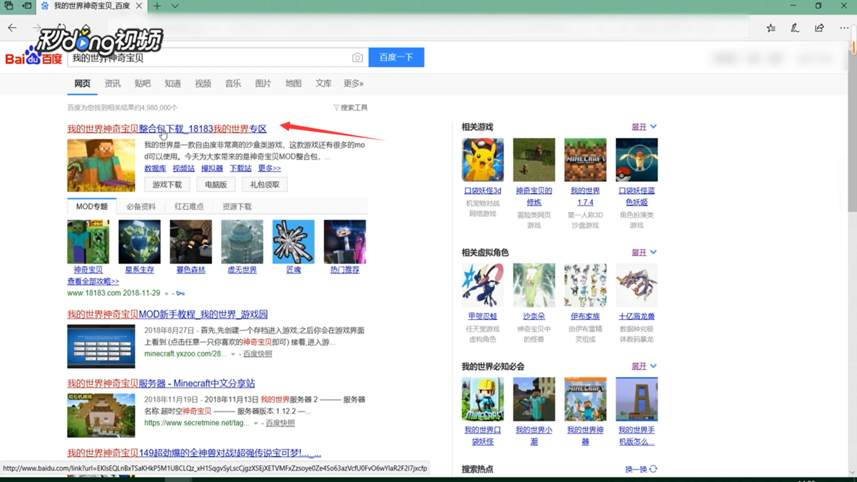Click the 虚无世界 MOD thumbnail image

[x=242, y=242]
